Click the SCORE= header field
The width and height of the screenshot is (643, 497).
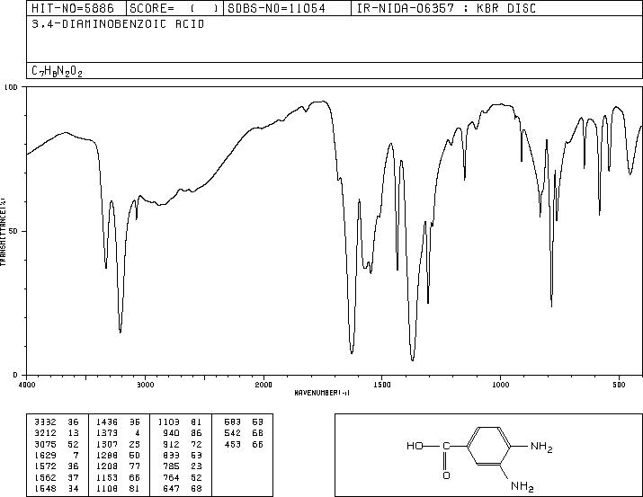174,8
